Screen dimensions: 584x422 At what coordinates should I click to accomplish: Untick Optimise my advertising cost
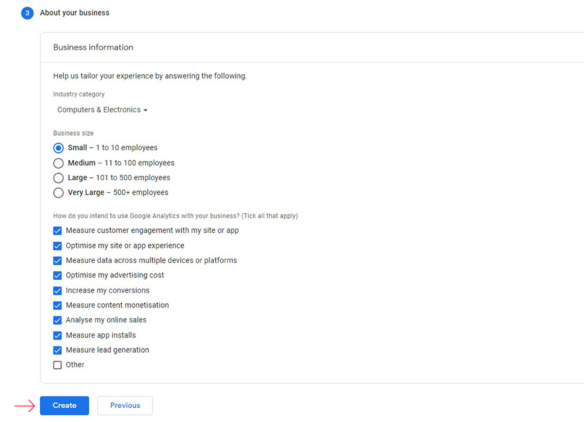tap(57, 276)
